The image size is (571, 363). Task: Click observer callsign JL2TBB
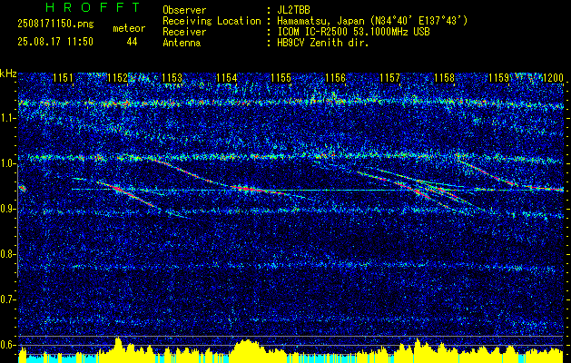[291, 10]
